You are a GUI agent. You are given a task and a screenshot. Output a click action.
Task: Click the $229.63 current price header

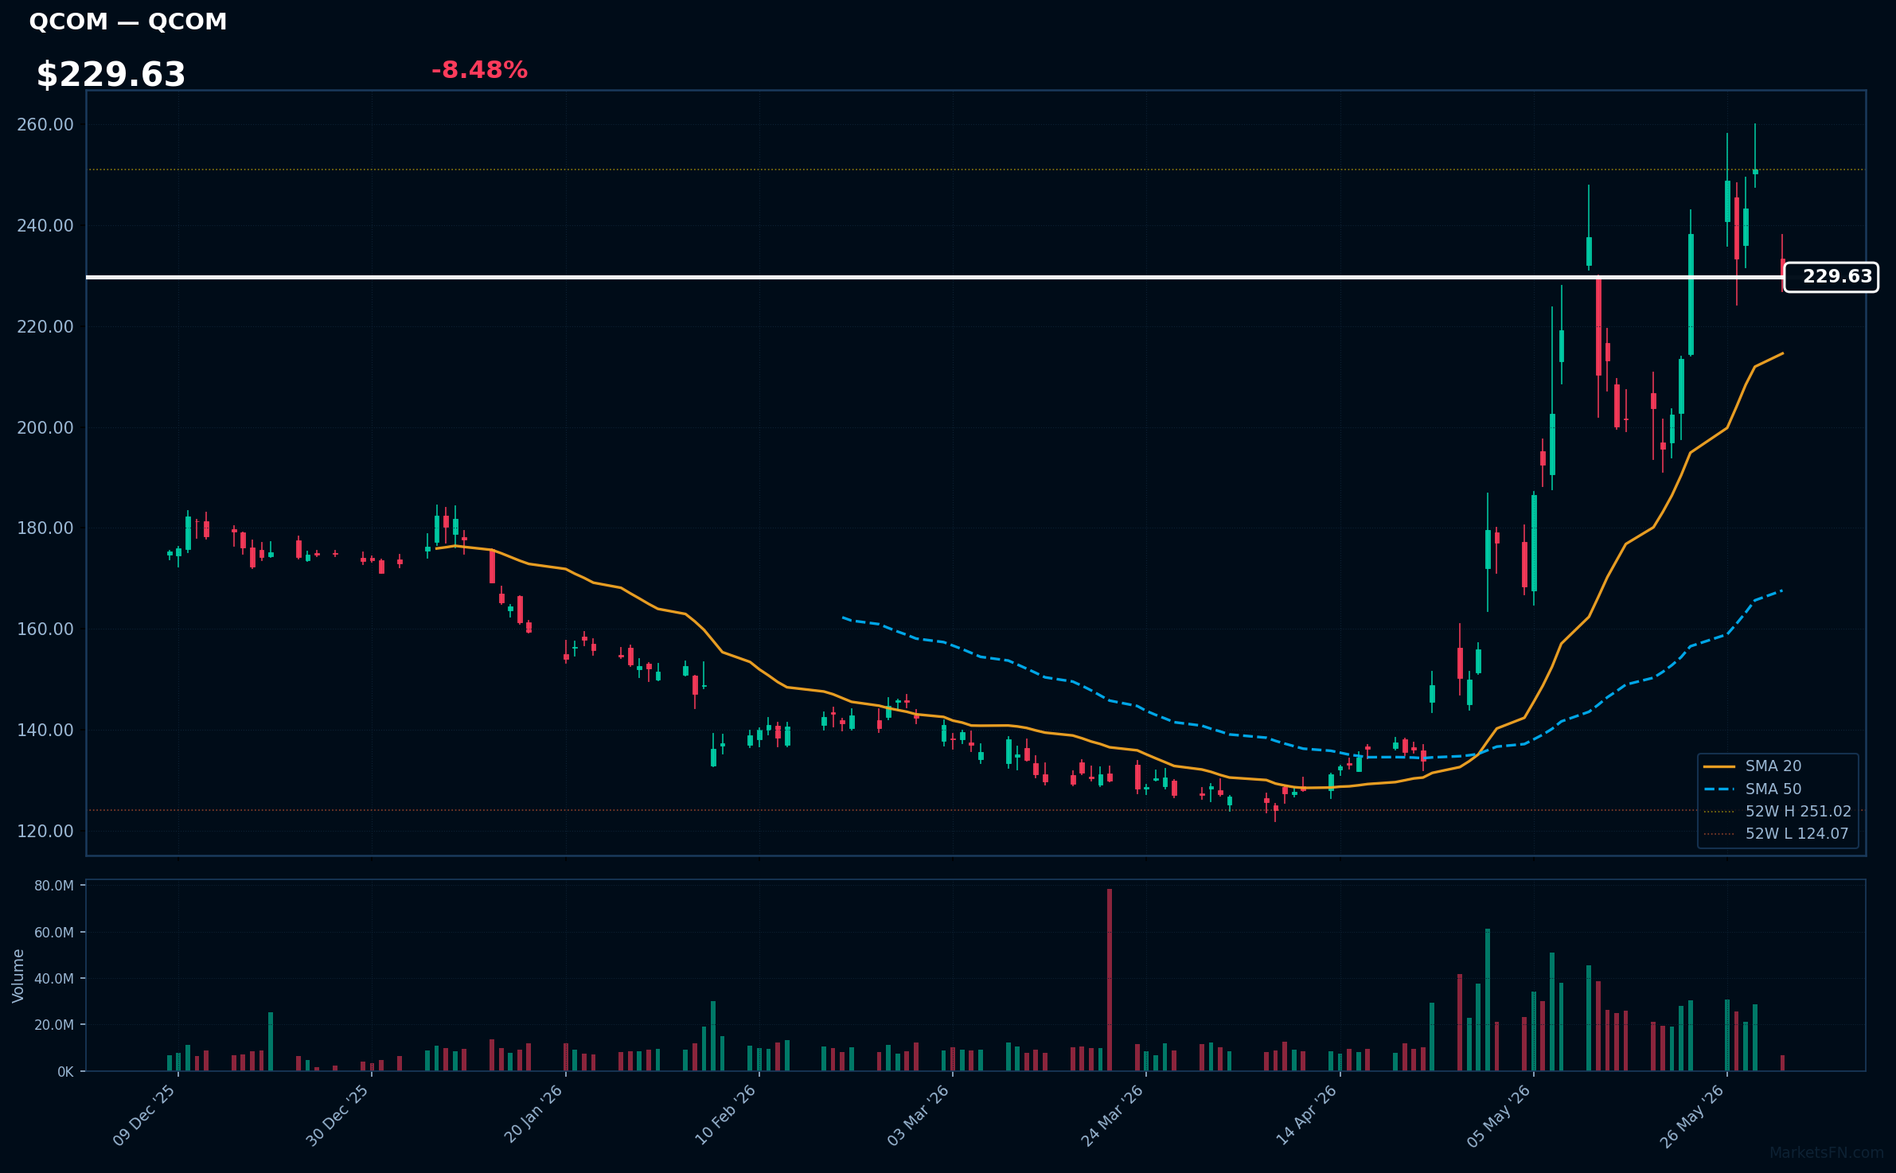point(111,75)
